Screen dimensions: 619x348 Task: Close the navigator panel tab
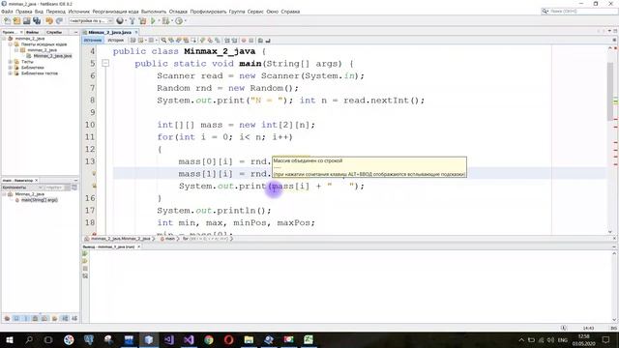tap(37, 181)
